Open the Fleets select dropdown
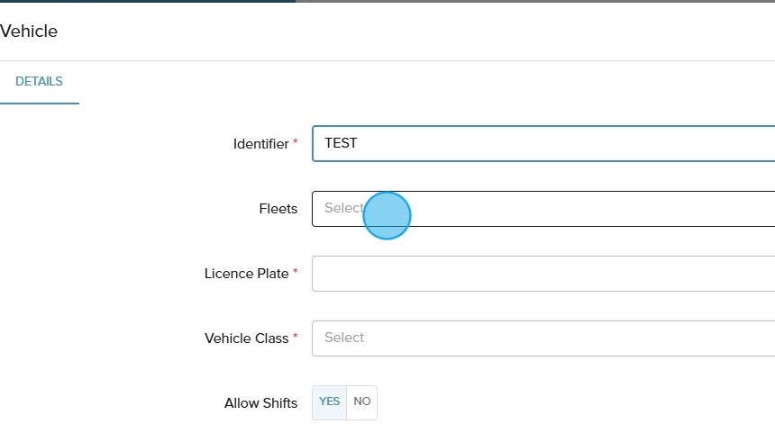 pos(542,209)
